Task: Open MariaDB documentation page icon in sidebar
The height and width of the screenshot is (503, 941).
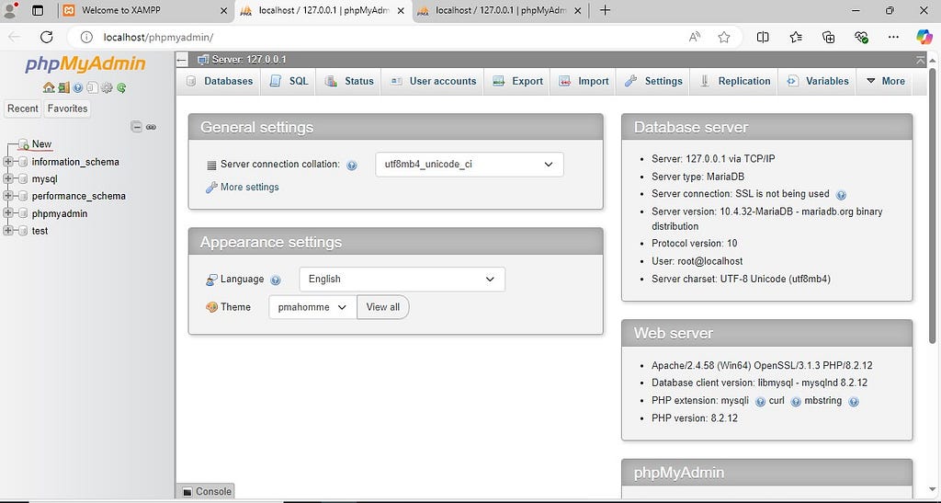Action: point(92,87)
